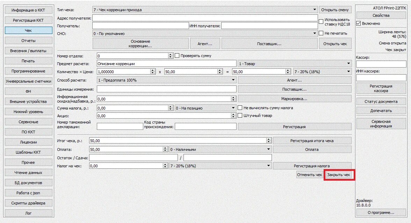Click Регистрация итога чека button
411x223 pixels.
pos(312,141)
